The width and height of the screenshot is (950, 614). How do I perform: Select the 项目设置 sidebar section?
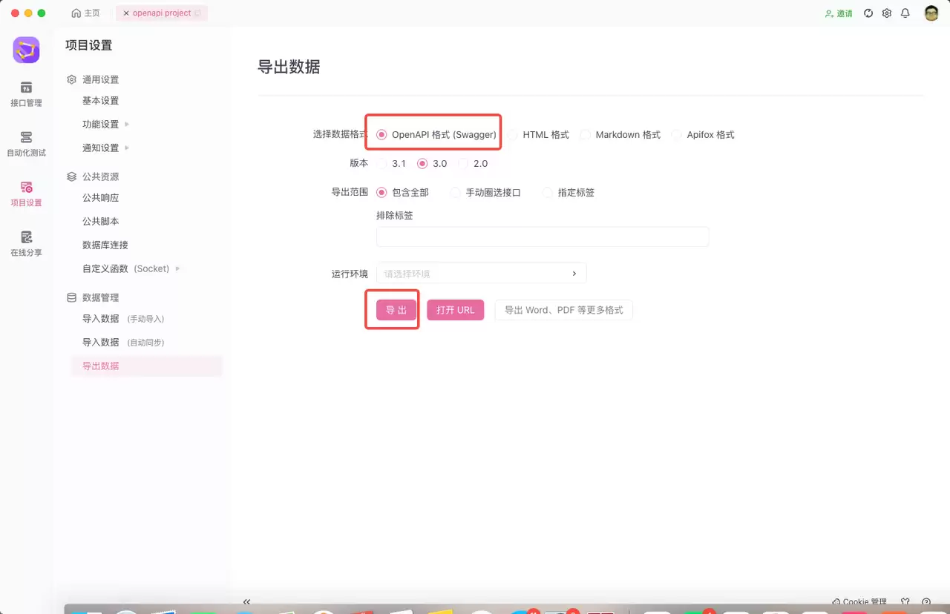(x=26, y=194)
